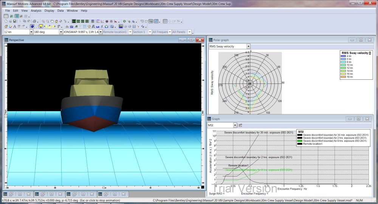This screenshot has width=378, height=204.
Task: Click the '4 kn' legend color swatch
Action: [343, 56]
